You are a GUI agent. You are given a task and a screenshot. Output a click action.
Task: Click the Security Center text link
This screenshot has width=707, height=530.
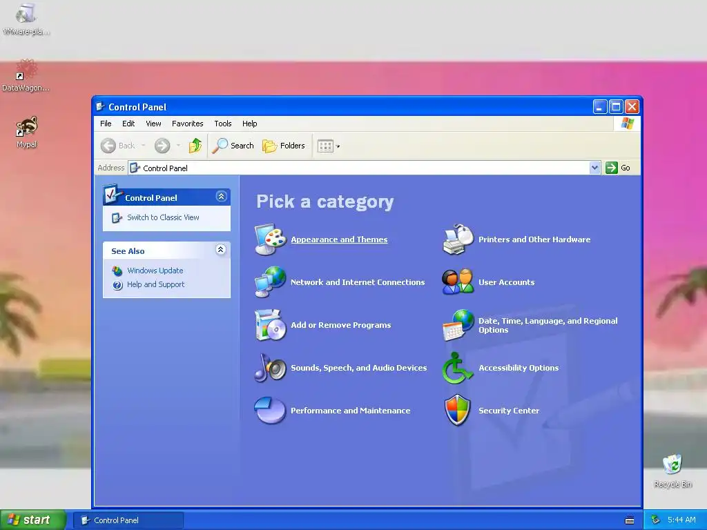coord(509,411)
